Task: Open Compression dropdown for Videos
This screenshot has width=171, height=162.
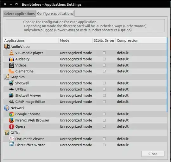Action: coord(123,65)
